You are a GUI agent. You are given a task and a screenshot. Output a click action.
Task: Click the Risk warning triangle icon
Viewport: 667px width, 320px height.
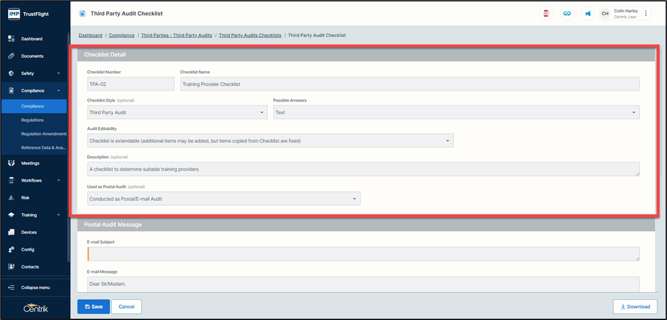(11, 197)
